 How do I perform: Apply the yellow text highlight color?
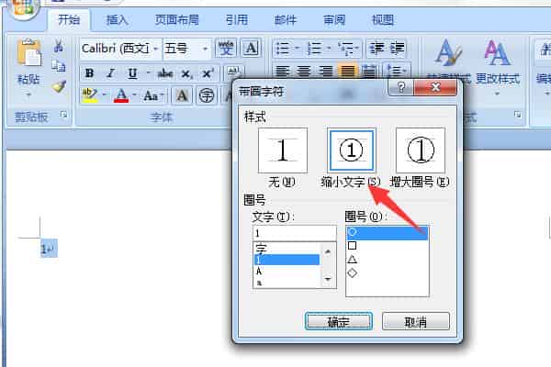pyautogui.click(x=90, y=95)
